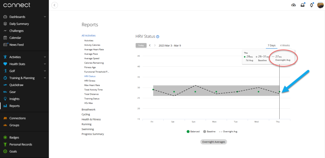Expand the Dashboards menu chevron
This screenshot has height=158, width=325.
click(x=45, y=17)
